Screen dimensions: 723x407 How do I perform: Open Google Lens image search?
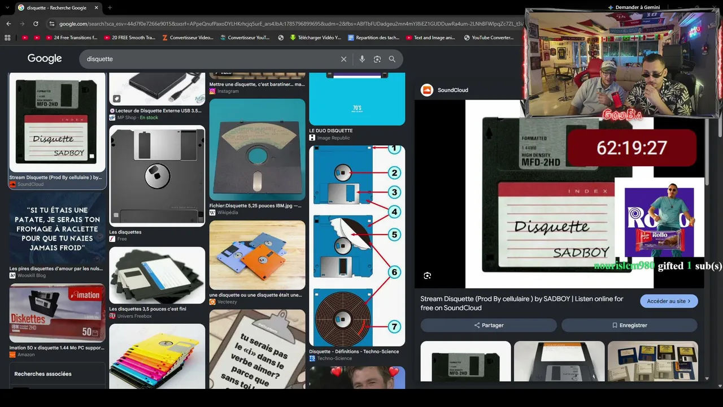click(377, 59)
